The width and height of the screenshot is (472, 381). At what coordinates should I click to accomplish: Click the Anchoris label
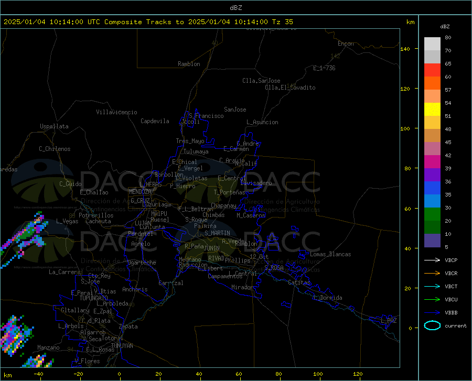tap(135, 289)
